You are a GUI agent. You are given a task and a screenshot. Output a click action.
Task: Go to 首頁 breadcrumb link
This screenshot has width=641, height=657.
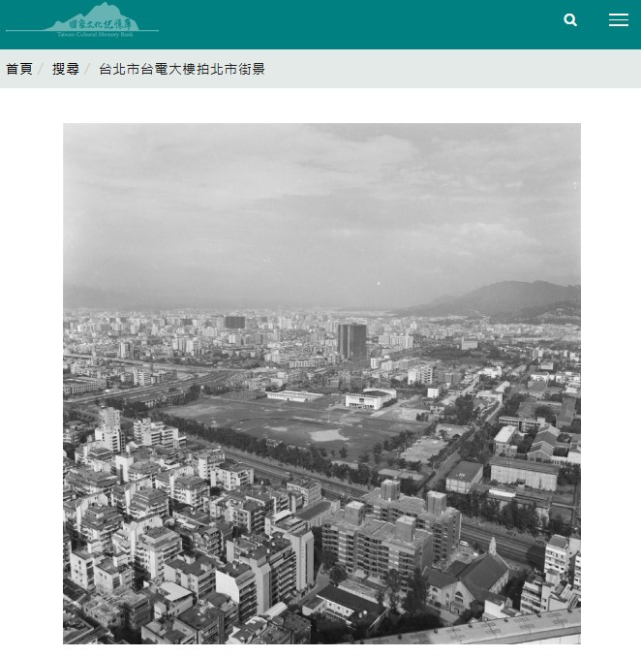pyautogui.click(x=18, y=69)
